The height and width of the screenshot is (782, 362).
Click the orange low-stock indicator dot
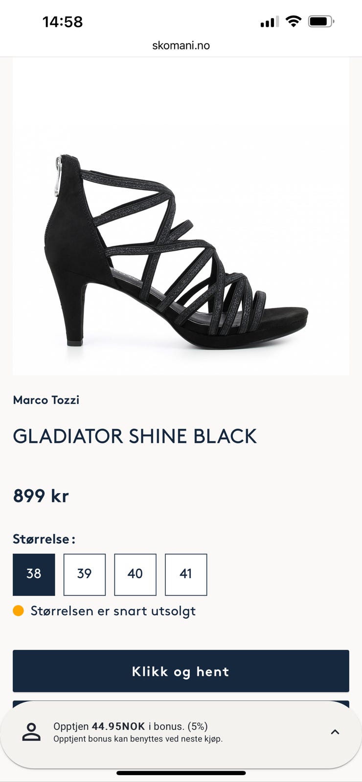click(18, 610)
